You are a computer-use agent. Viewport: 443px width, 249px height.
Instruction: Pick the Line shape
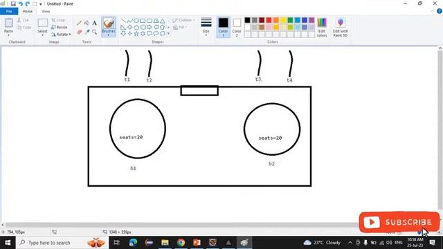pos(123,21)
